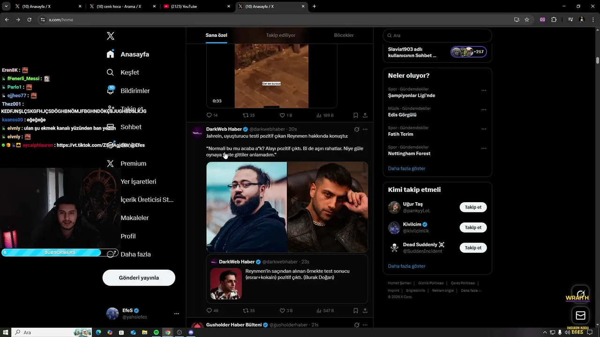Open more options on the DarkWeb Haber post
Image resolution: width=600 pixels, height=337 pixels.
coord(365,129)
